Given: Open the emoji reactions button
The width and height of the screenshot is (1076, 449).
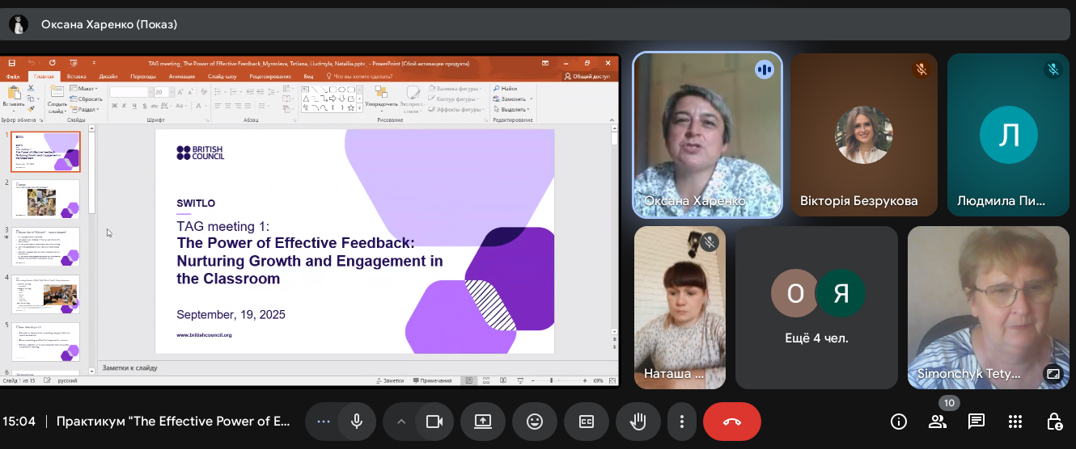Looking at the screenshot, I should point(534,421).
